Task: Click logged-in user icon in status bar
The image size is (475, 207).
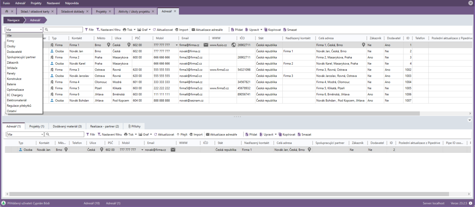Action: pos(4,203)
